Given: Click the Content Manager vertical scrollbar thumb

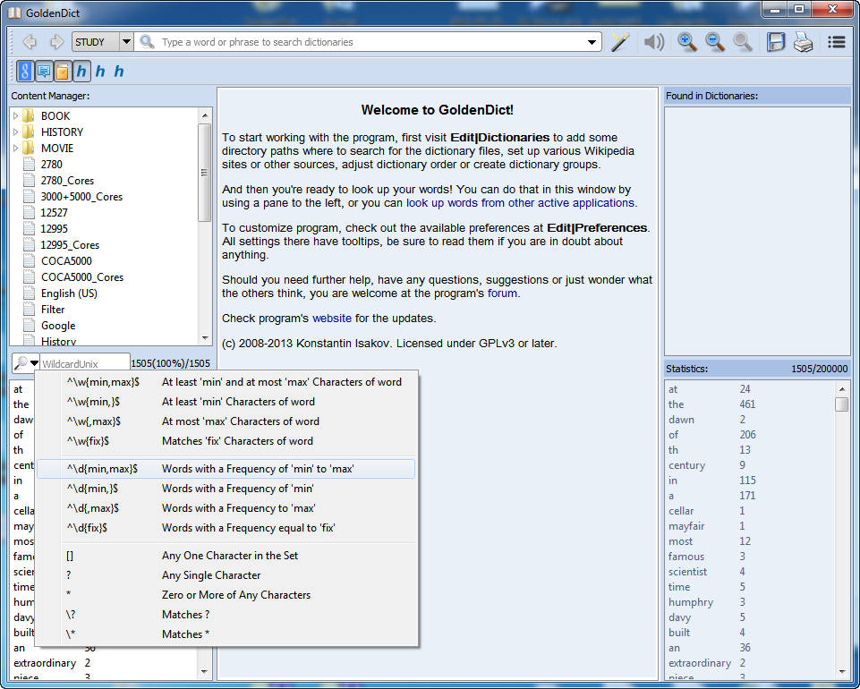Looking at the screenshot, I should tap(204, 172).
